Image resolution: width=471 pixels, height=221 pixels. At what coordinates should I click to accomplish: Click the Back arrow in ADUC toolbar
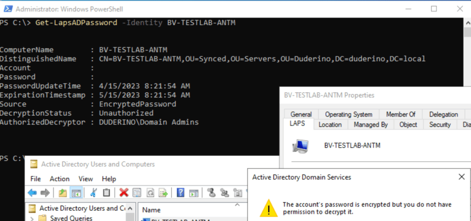coord(32,193)
